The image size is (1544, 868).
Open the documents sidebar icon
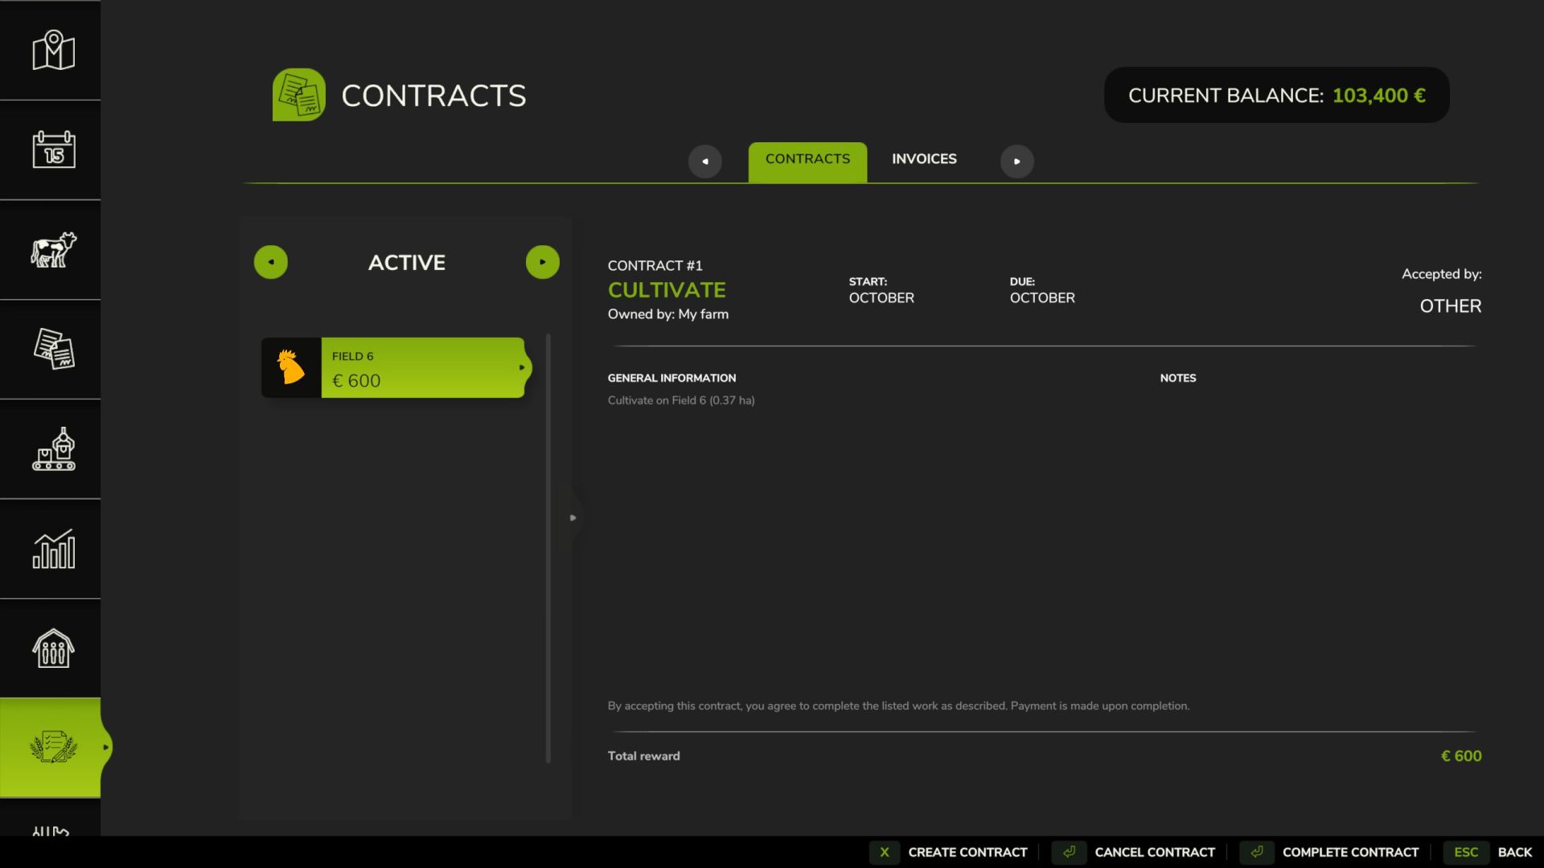pos(53,349)
